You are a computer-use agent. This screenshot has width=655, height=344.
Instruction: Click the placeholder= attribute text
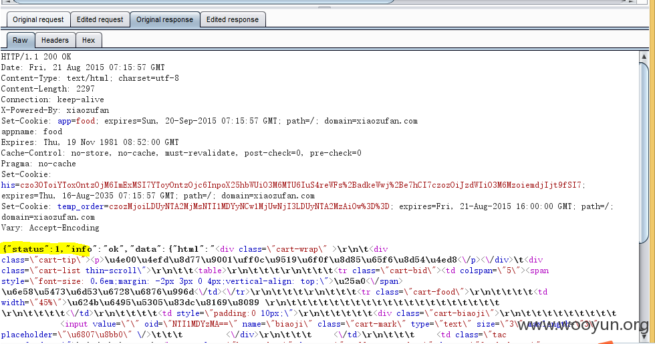coord(27,335)
